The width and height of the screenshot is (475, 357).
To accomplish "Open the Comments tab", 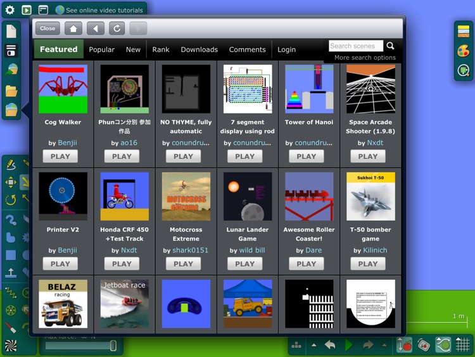I will pyautogui.click(x=247, y=49).
